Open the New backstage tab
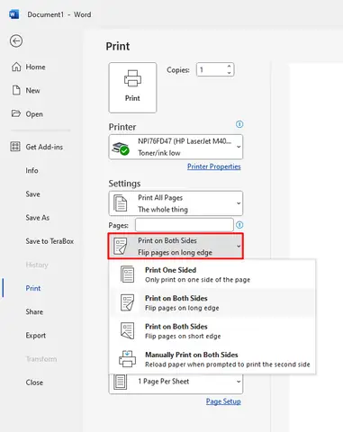Viewport: 343px width, 432px height. point(32,90)
